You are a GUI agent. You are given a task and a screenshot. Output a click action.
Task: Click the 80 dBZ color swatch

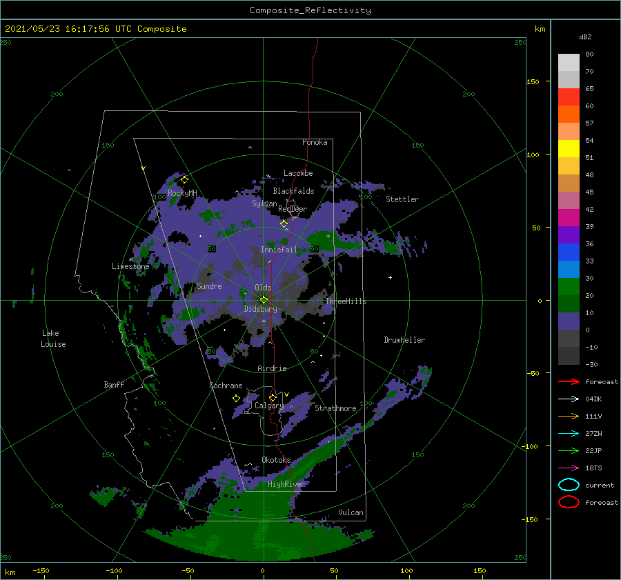569,62
